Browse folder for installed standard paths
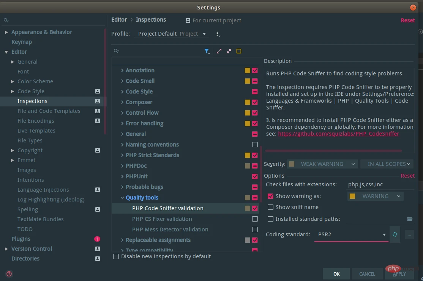423x281 pixels. 409,219
